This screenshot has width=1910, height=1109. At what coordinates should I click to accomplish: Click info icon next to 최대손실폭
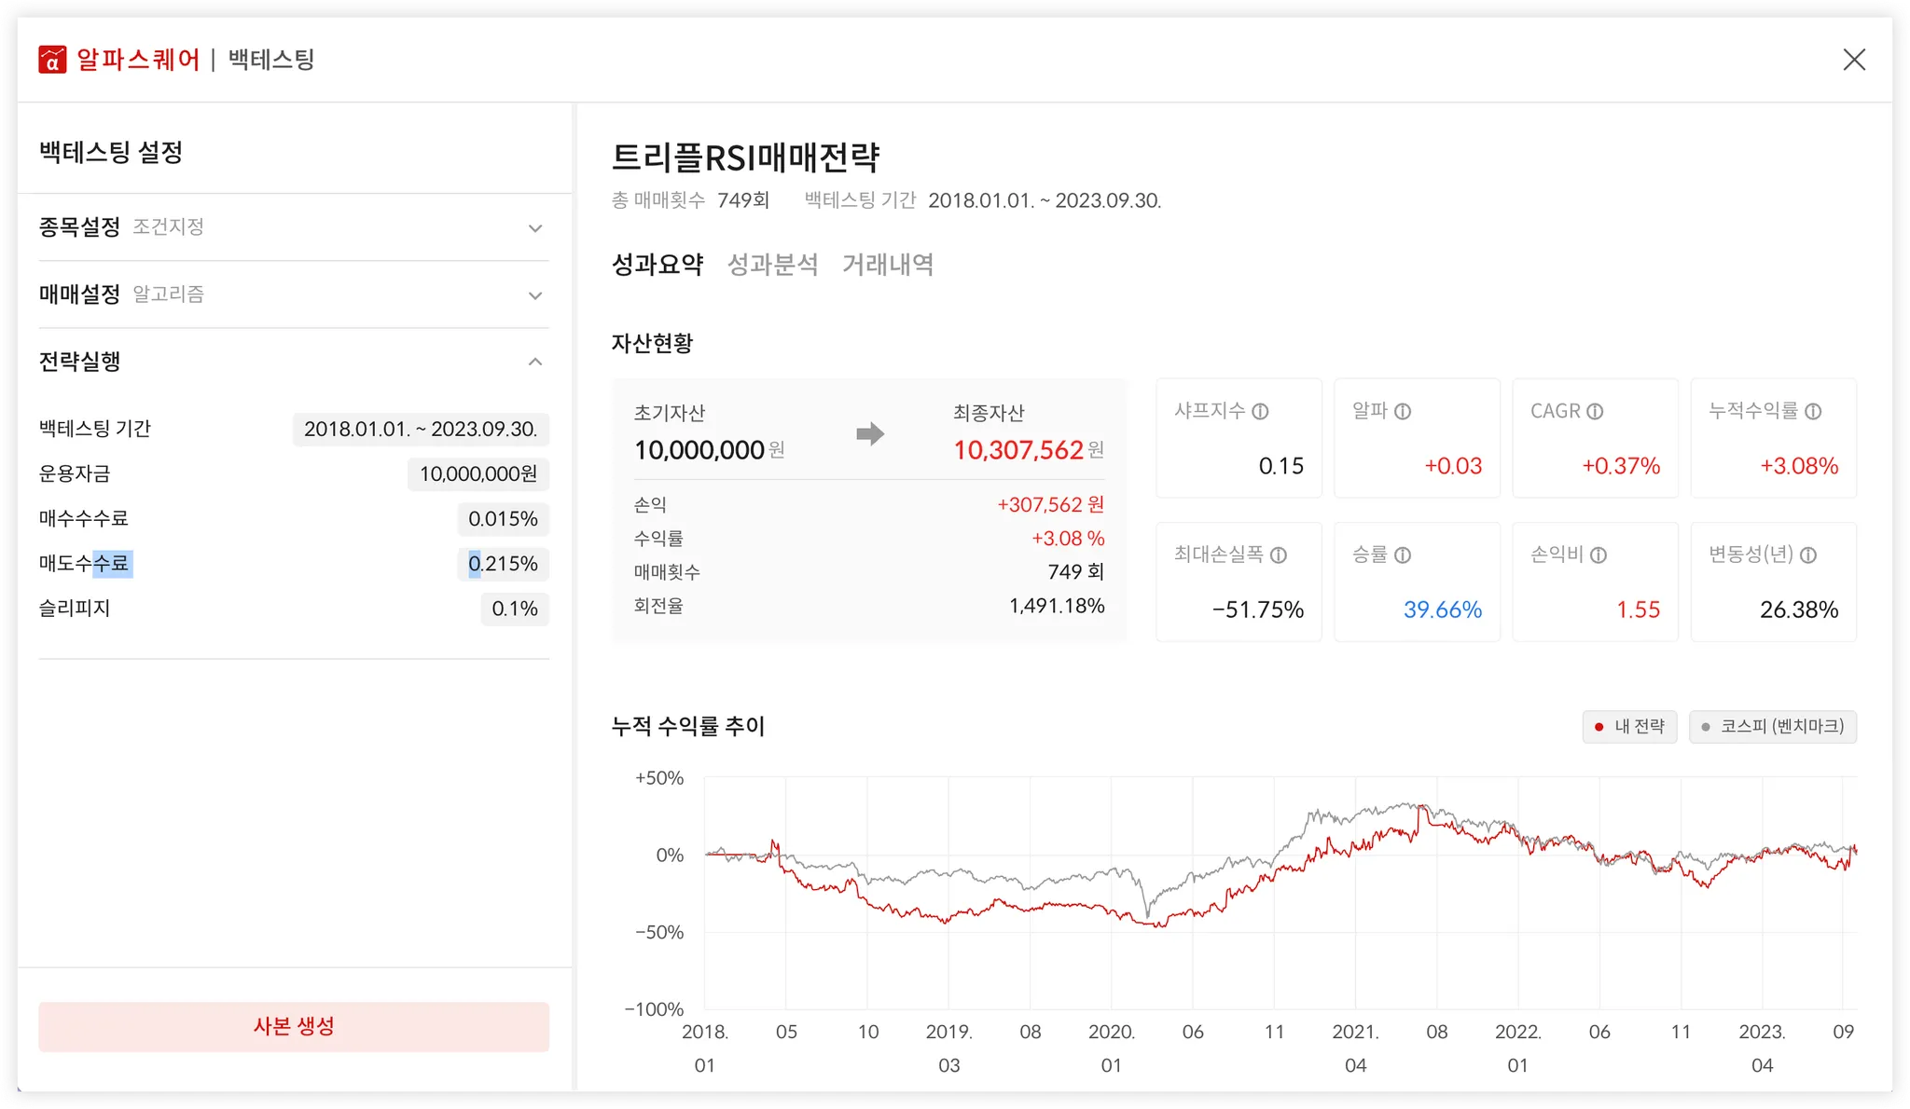(1278, 554)
